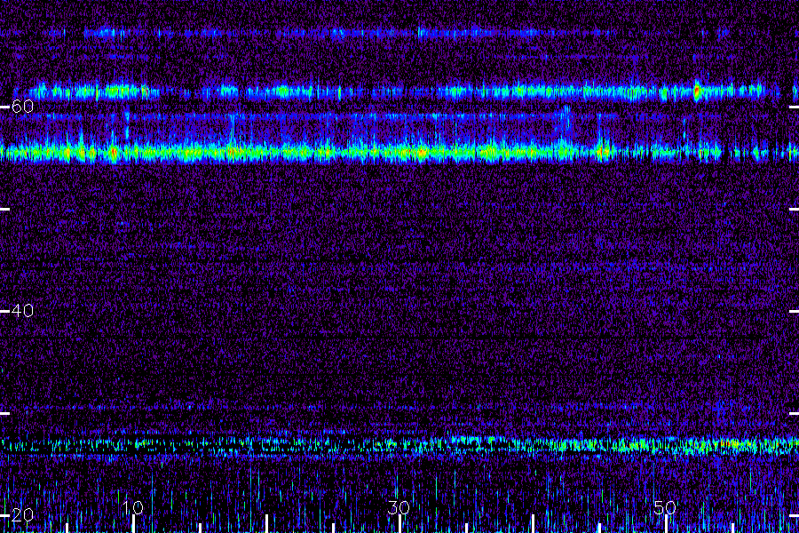
Task: Click the "60" label on the vertical axis
Action: click(x=22, y=106)
